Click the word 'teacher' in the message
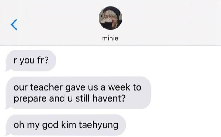The image size is (221, 137). tap(47, 87)
